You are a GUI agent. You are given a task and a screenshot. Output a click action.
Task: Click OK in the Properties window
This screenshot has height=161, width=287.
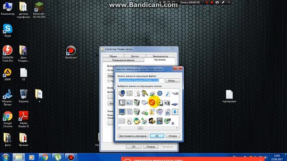[x=134, y=147]
